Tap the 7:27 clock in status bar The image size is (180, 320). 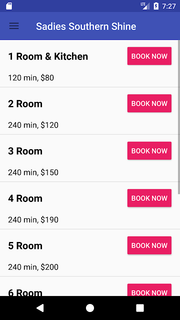(x=169, y=6)
